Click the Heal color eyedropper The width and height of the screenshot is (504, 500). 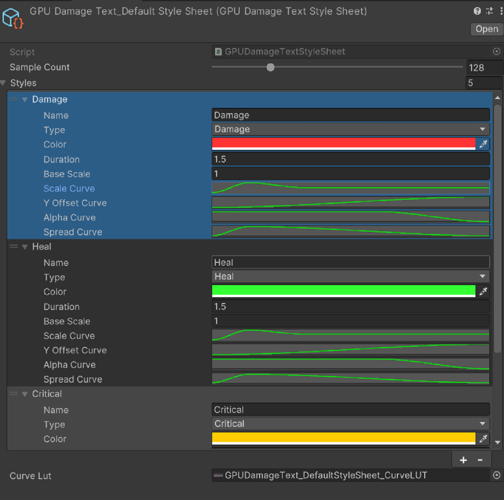(483, 291)
